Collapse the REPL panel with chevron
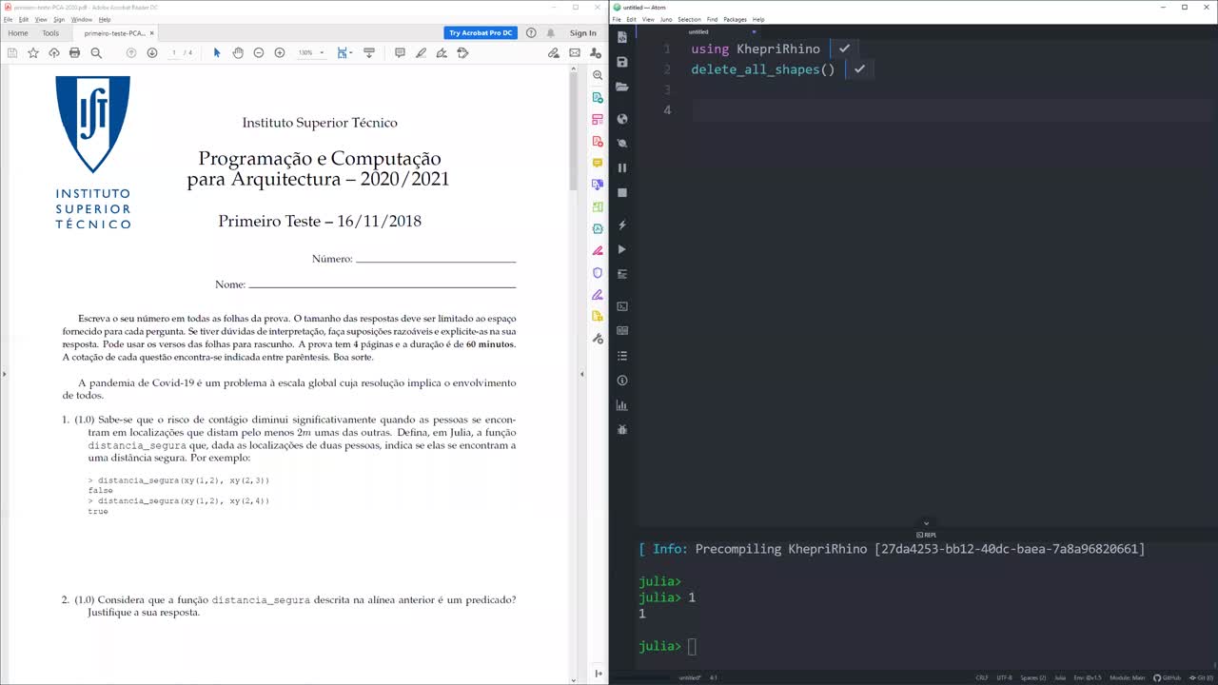 coord(926,523)
